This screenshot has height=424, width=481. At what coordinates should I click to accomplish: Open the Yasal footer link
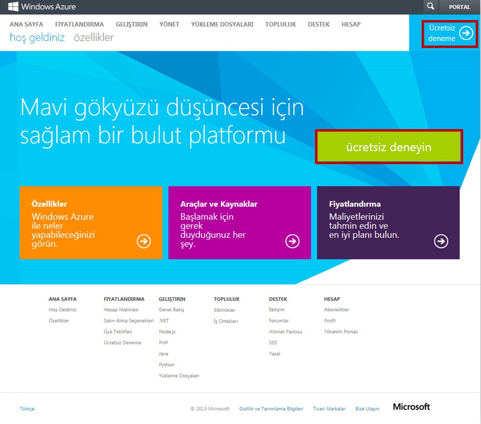click(x=275, y=354)
